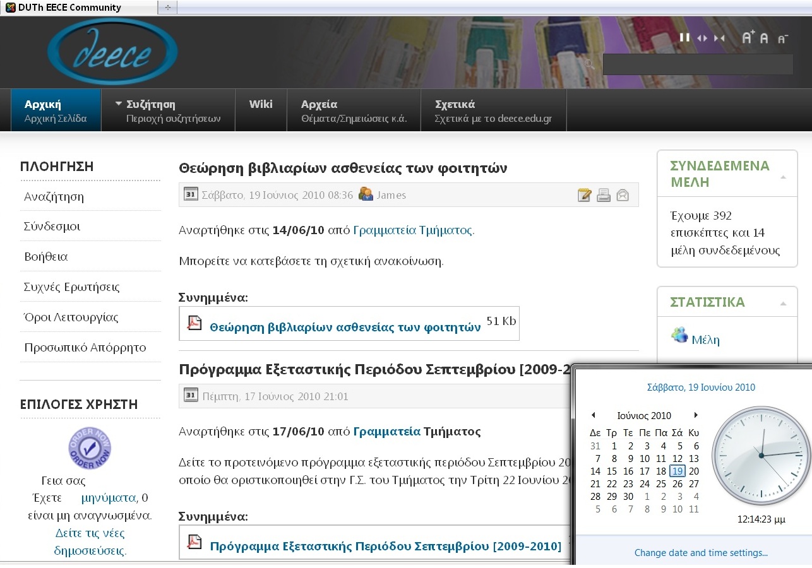Viewport: 812px width, 568px height.
Task: Open Γραμματεία Τμήματος link
Action: 412,230
